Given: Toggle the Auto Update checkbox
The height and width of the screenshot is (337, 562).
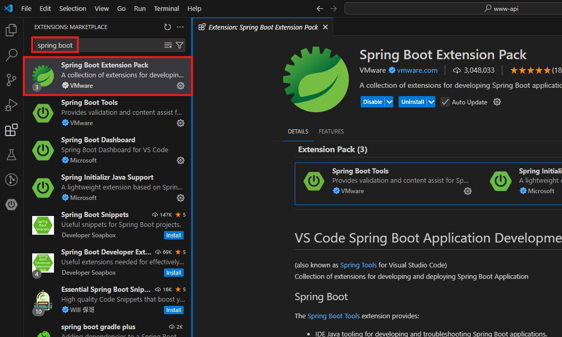Looking at the screenshot, I should pyautogui.click(x=445, y=102).
